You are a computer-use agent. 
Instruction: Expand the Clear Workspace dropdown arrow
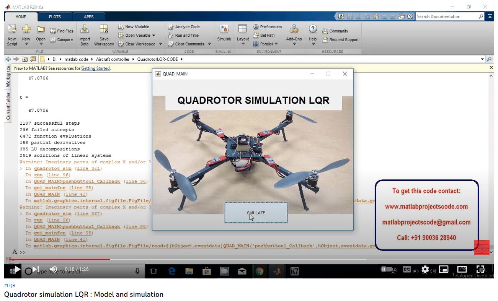tap(161, 44)
